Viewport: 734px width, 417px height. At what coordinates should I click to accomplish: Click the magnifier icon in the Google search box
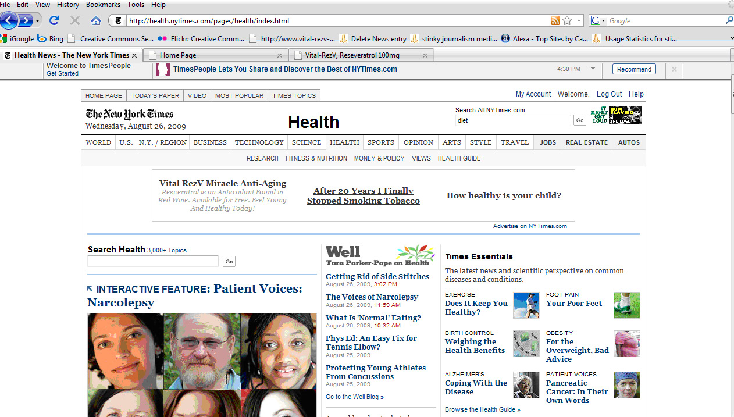click(x=729, y=21)
